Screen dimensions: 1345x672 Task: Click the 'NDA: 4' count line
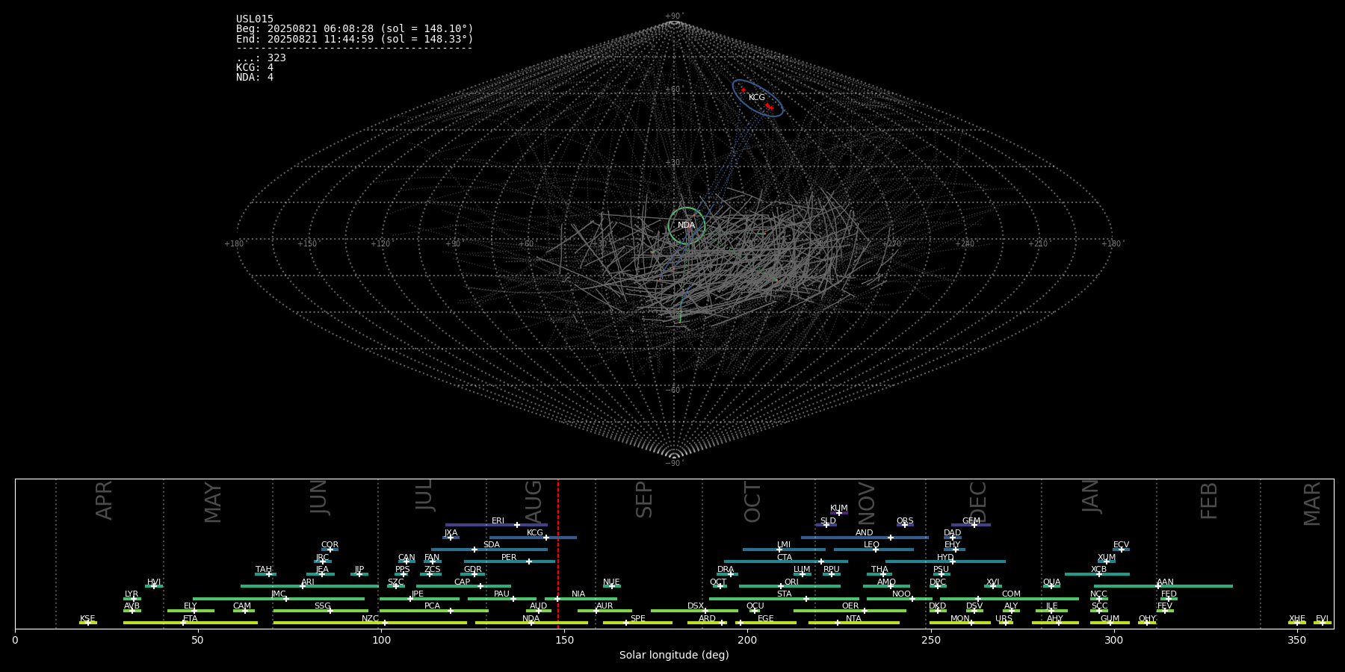pyautogui.click(x=255, y=78)
